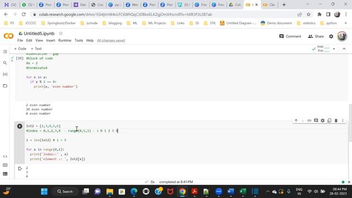
Task: Open Colab settings gear
Action: [331, 36]
